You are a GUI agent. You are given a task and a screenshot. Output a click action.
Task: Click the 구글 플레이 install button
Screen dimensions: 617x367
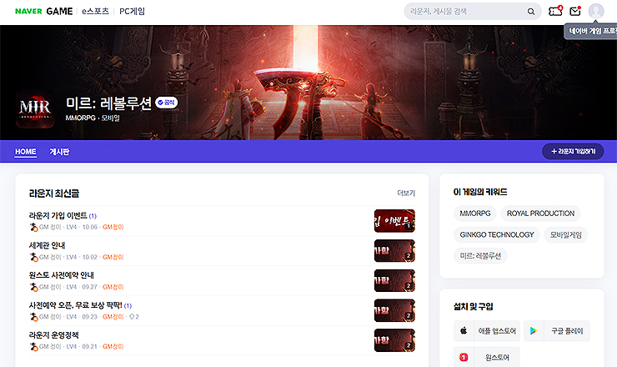click(557, 331)
